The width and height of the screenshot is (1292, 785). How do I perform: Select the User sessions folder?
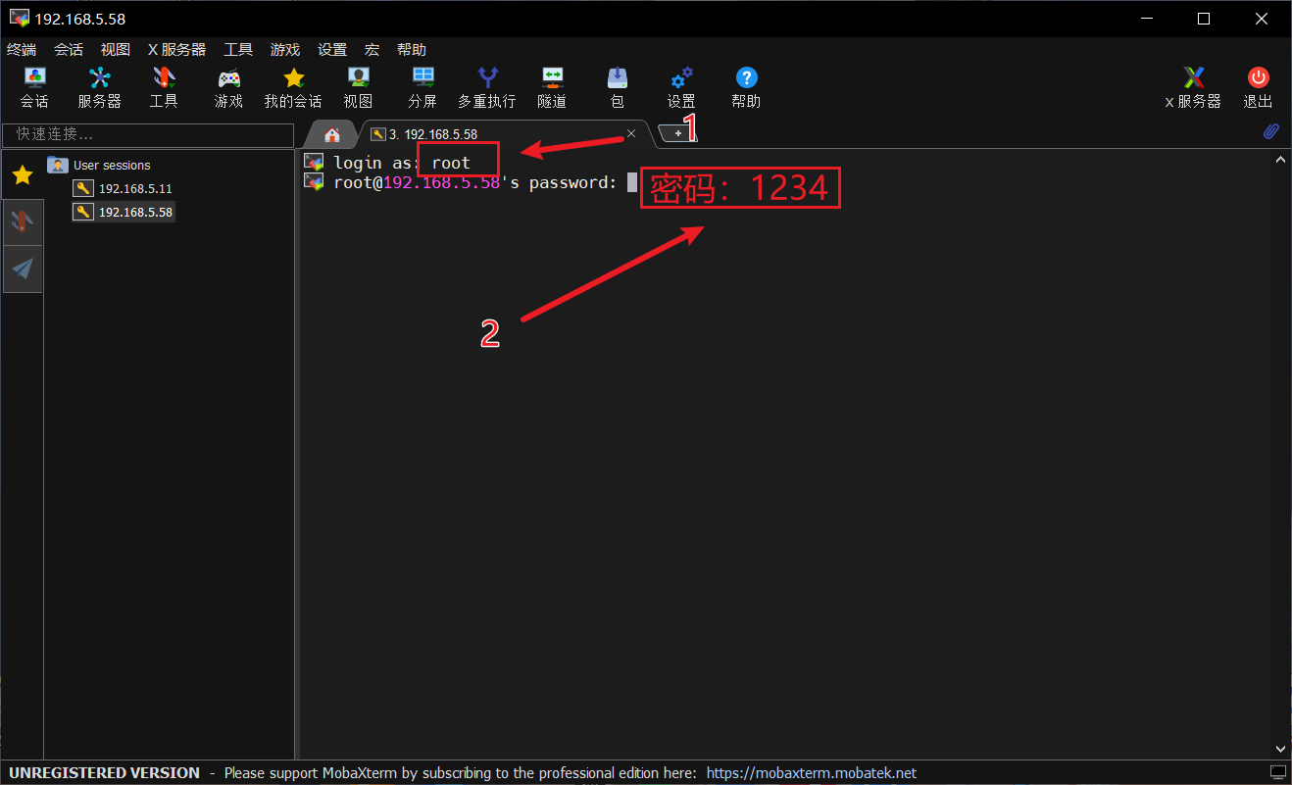[100, 165]
